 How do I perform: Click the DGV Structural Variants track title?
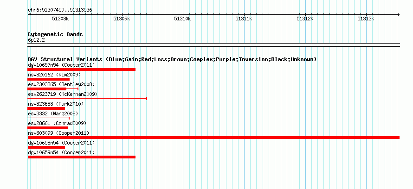tap(172, 59)
